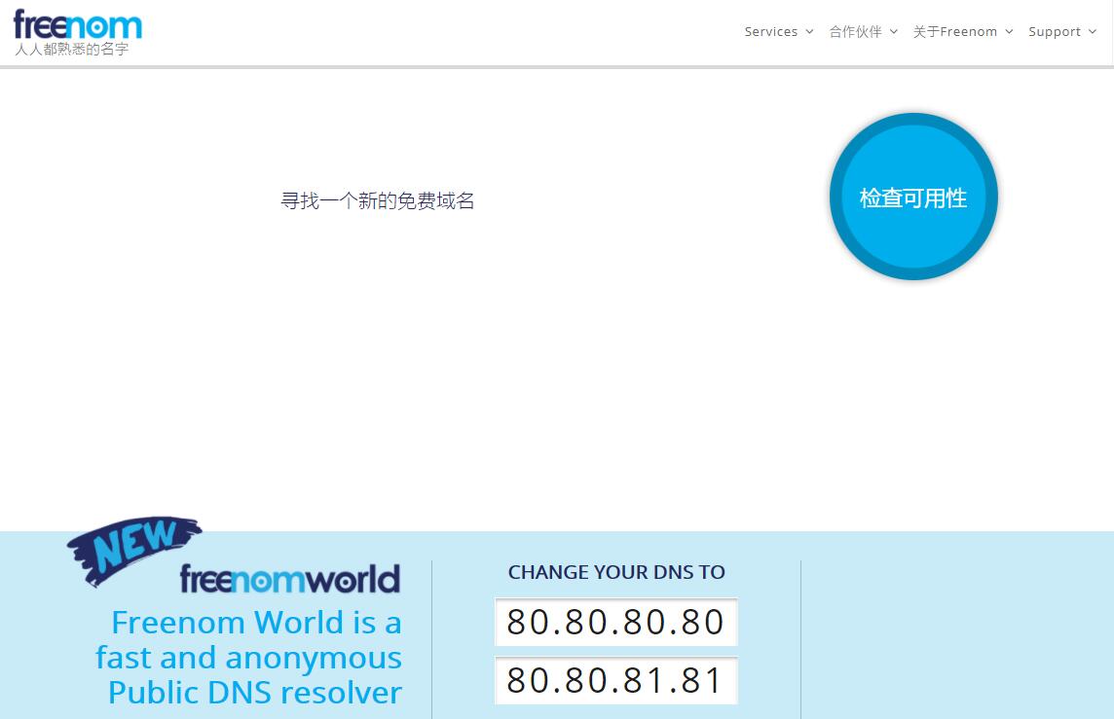The height and width of the screenshot is (719, 1114).
Task: Expand the 关于Freenom dropdown chevron
Action: [x=1009, y=32]
